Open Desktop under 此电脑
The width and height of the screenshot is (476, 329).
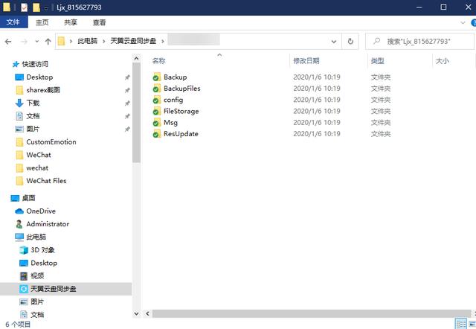point(44,263)
